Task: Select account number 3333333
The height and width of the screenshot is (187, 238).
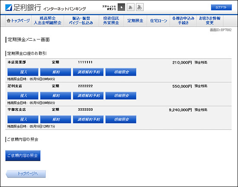Action: click(85, 110)
